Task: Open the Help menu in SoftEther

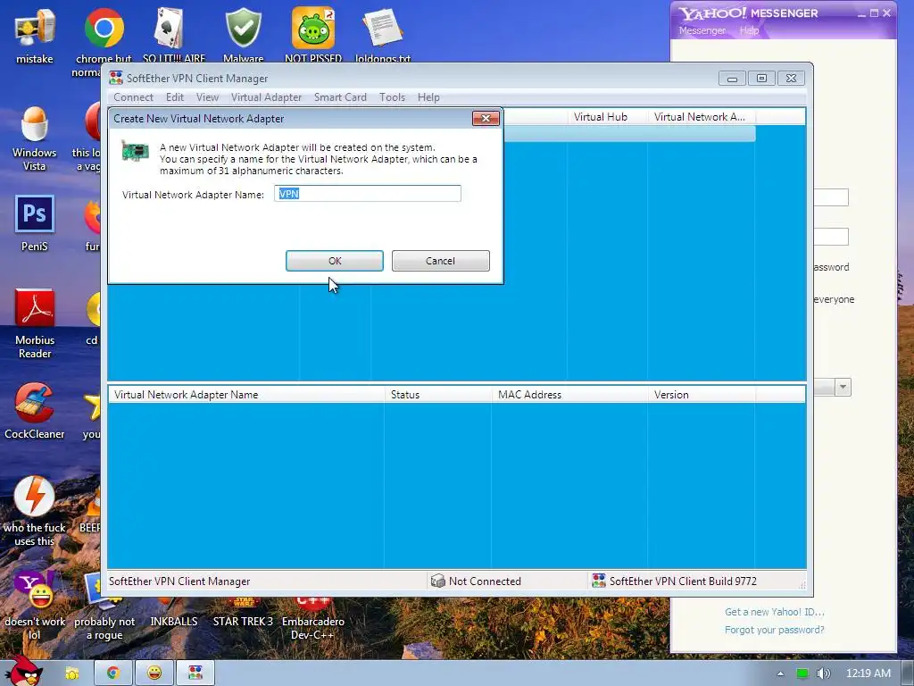Action: pyautogui.click(x=428, y=97)
